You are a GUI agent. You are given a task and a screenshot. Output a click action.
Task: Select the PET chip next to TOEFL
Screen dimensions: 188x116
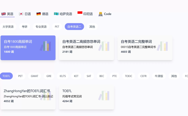(20, 76)
